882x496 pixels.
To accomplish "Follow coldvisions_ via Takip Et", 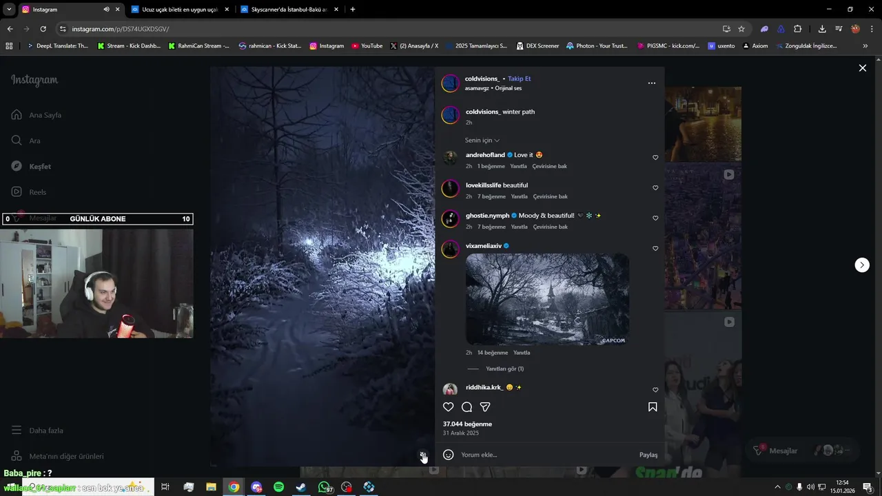I will [x=519, y=79].
